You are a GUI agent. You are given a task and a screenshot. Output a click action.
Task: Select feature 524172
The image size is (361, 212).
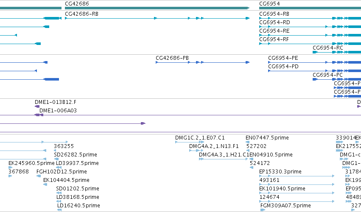coord(252,167)
